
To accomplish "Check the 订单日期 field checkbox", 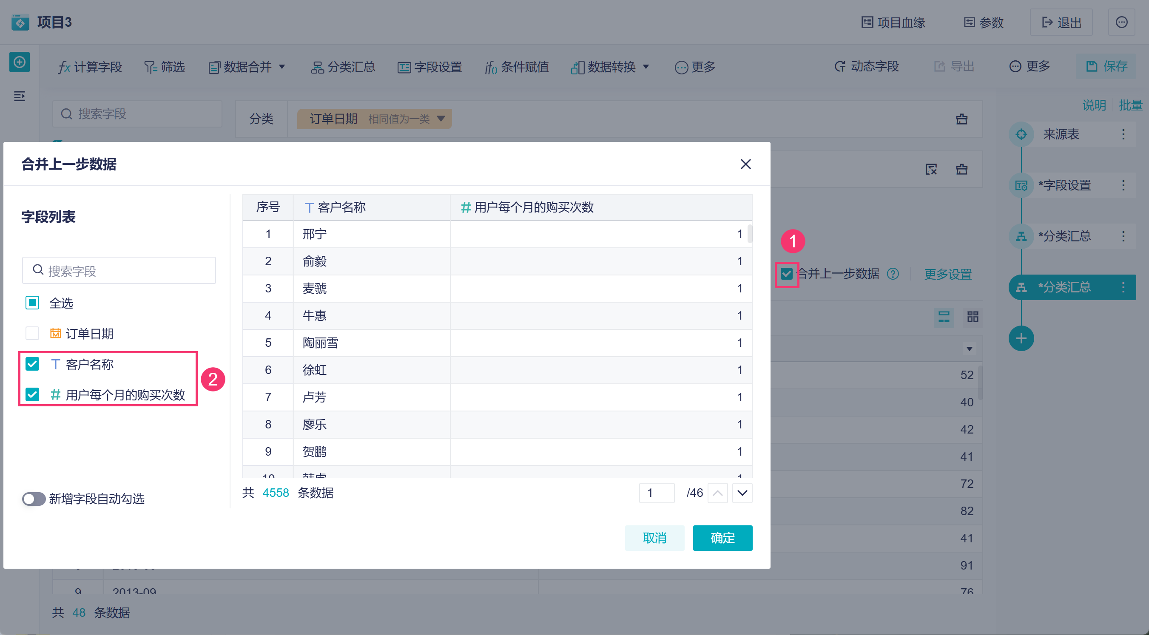I will click(x=32, y=334).
